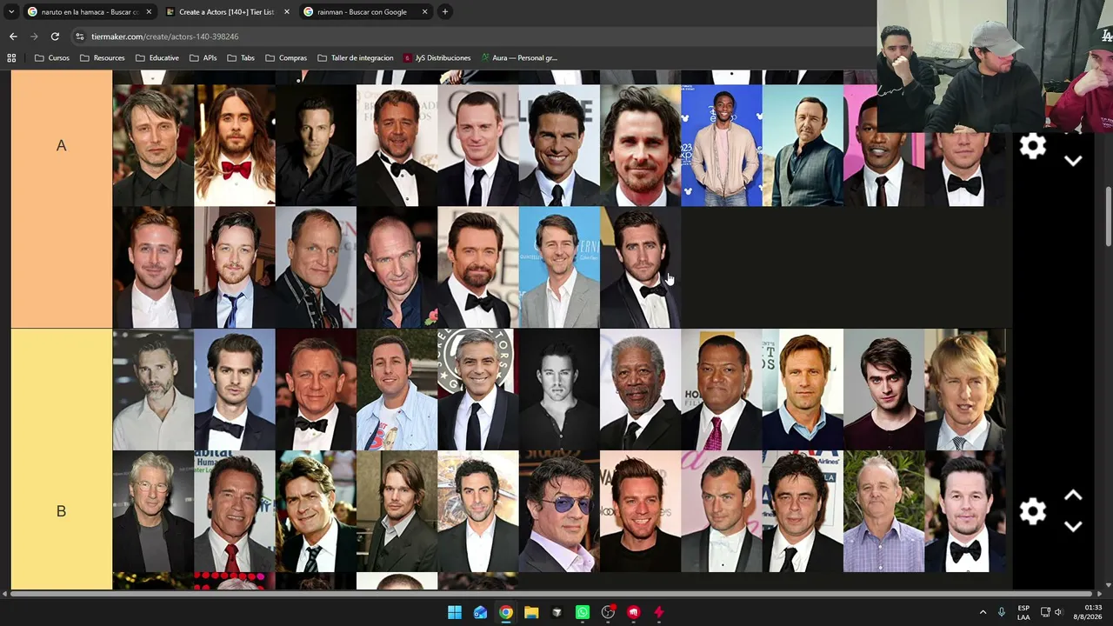Go back to the previous page
This screenshot has width=1113, height=626.
click(x=13, y=37)
